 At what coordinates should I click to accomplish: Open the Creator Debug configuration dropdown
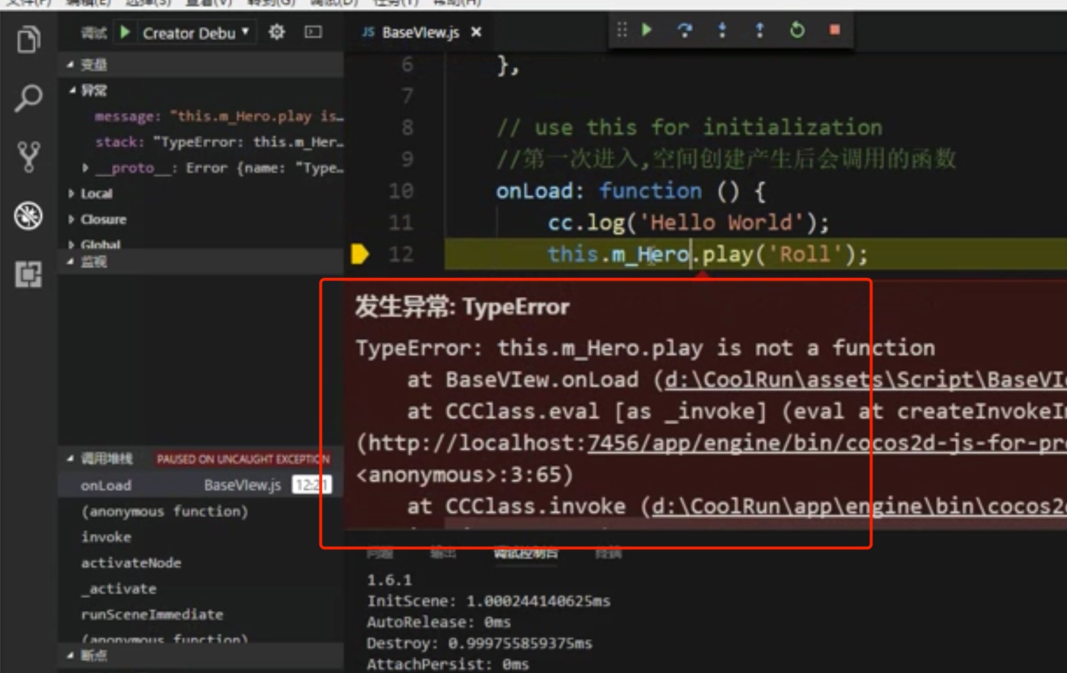click(195, 33)
